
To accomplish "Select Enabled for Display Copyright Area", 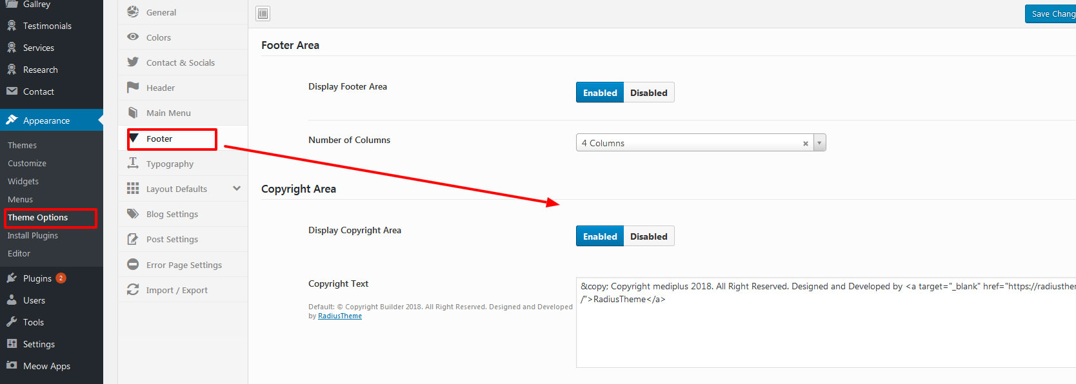I will pos(600,236).
